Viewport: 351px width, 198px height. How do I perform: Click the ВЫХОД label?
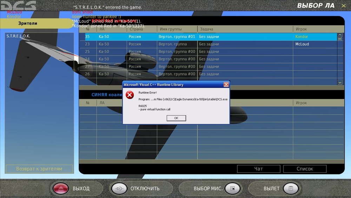tap(81, 189)
